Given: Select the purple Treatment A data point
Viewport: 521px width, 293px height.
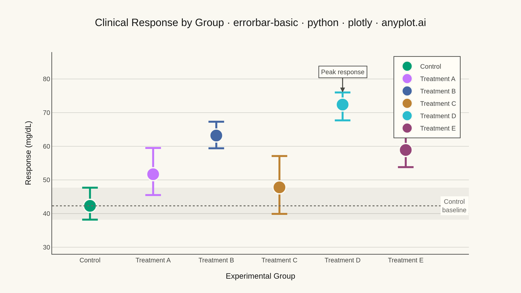Looking at the screenshot, I should pyautogui.click(x=153, y=174).
